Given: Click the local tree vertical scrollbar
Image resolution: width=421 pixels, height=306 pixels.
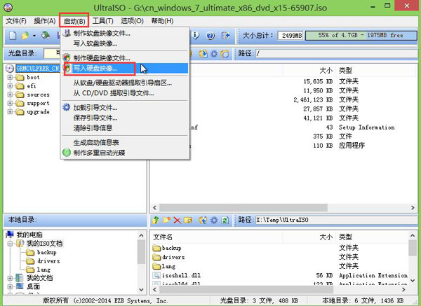Looking at the screenshot, I should click(141, 264).
